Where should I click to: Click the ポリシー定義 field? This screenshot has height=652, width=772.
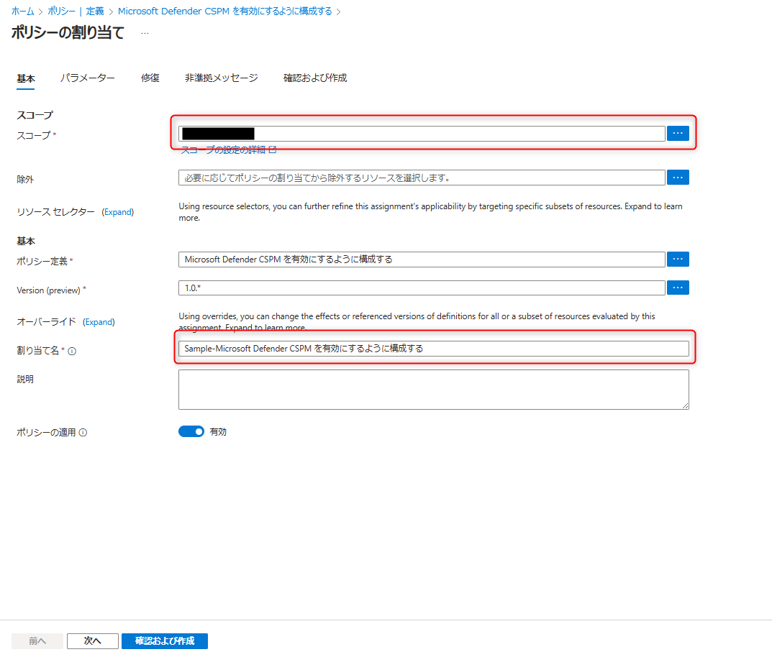422,260
